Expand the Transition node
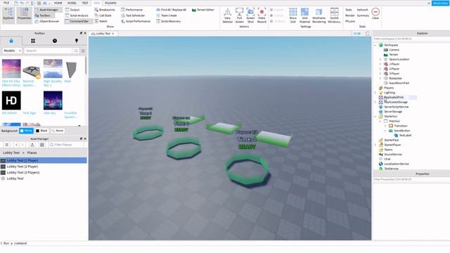 click(385, 126)
